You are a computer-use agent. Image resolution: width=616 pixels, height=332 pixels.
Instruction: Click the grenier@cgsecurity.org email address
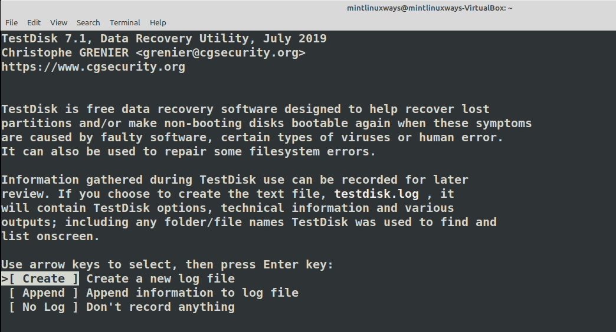221,52
